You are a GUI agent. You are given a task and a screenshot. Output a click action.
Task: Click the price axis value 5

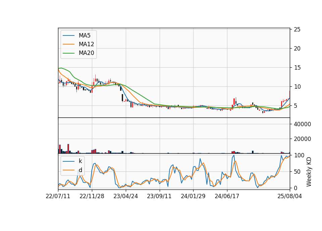pos(296,106)
